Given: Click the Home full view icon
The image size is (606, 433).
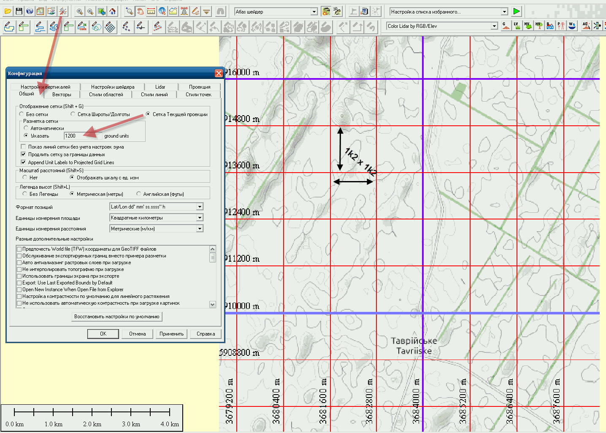Looking at the screenshot, I should click(112, 11).
